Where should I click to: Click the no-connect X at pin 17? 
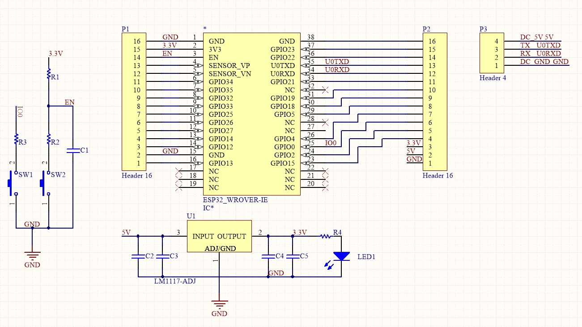179,171
